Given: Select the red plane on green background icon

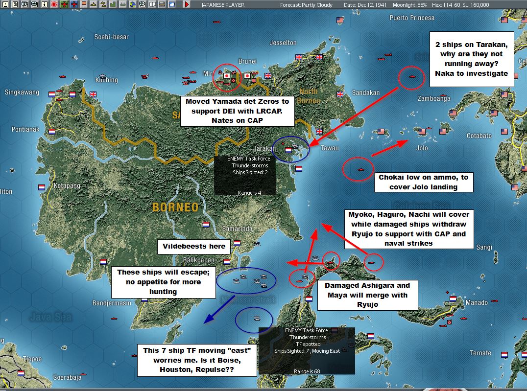Looking at the screenshot, I should (x=64, y=4).
